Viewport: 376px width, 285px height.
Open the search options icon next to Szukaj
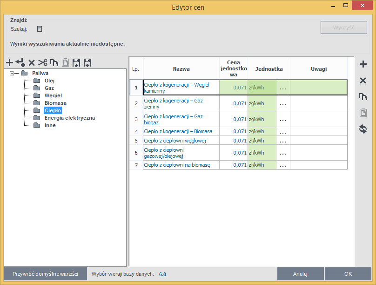40,29
